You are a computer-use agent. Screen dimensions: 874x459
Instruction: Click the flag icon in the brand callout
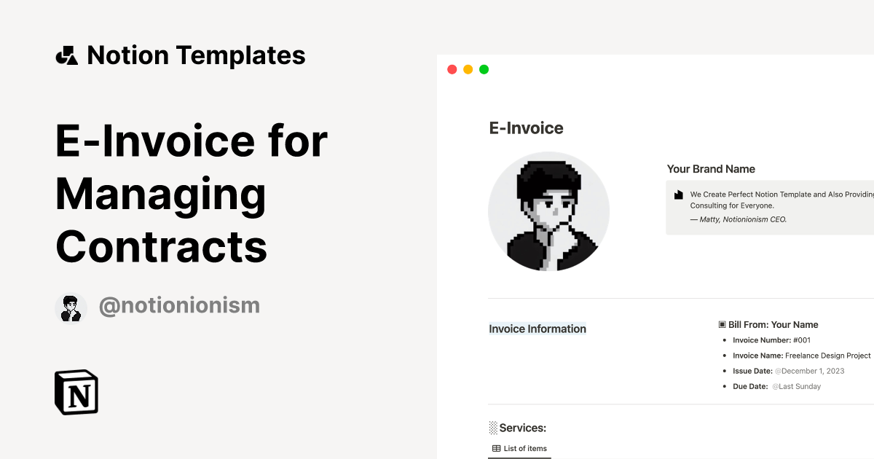679,194
